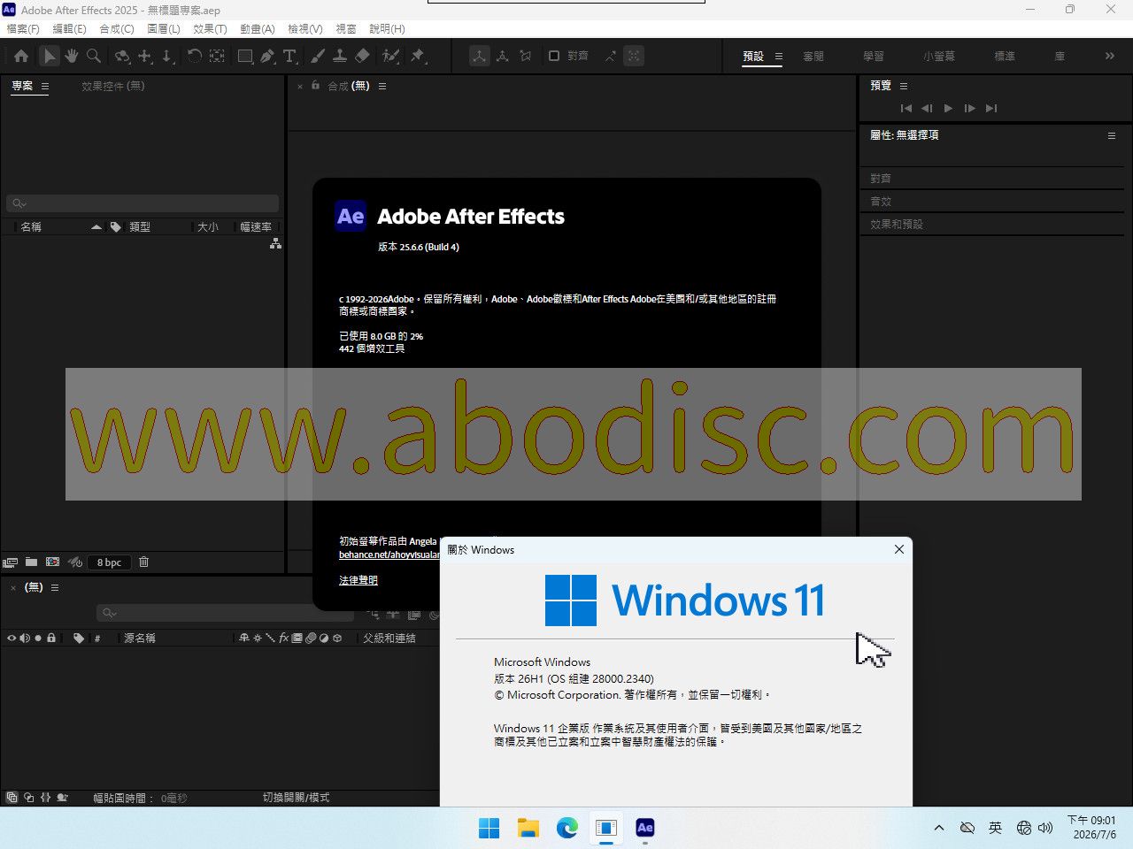Viewport: 1133px width, 849px height.
Task: Select the Pan camera tool
Action: [x=145, y=56]
